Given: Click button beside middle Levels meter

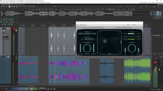Looking at the screenshot, I should click(139, 36).
